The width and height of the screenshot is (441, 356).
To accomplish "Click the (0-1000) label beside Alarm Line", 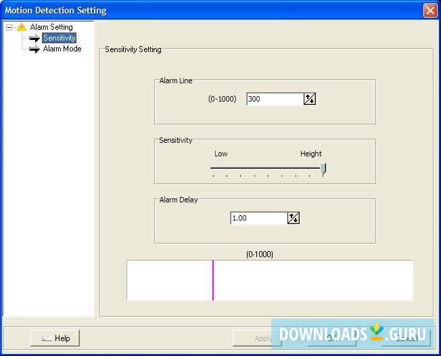I will (222, 99).
